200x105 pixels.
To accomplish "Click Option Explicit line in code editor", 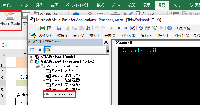I will (139, 50).
